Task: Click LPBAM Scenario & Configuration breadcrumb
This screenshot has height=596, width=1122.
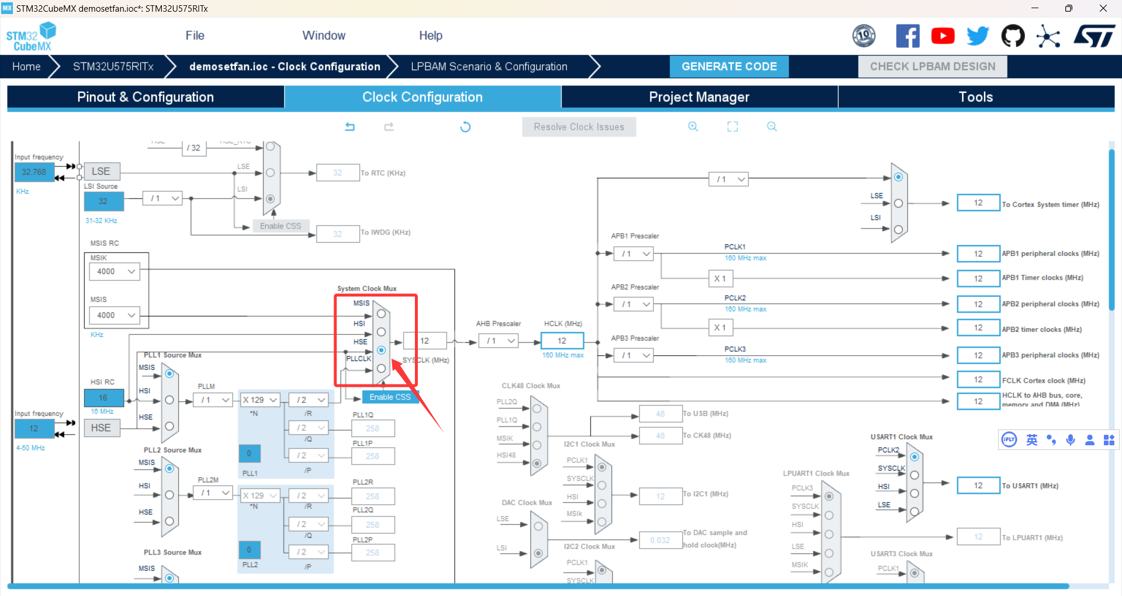Action: click(489, 67)
